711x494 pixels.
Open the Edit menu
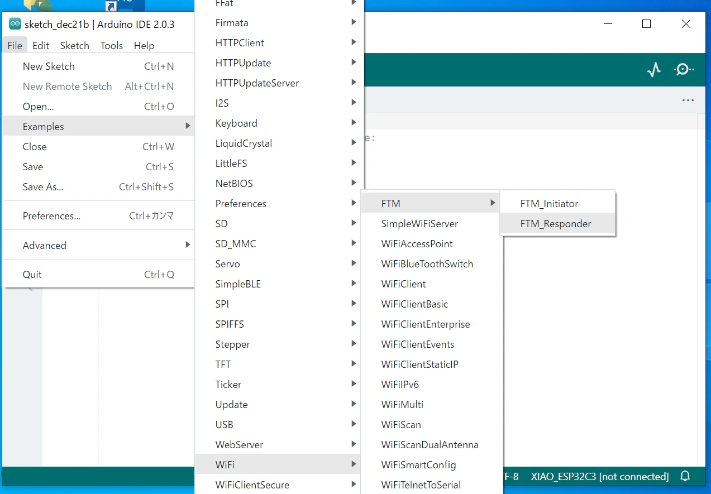point(41,45)
